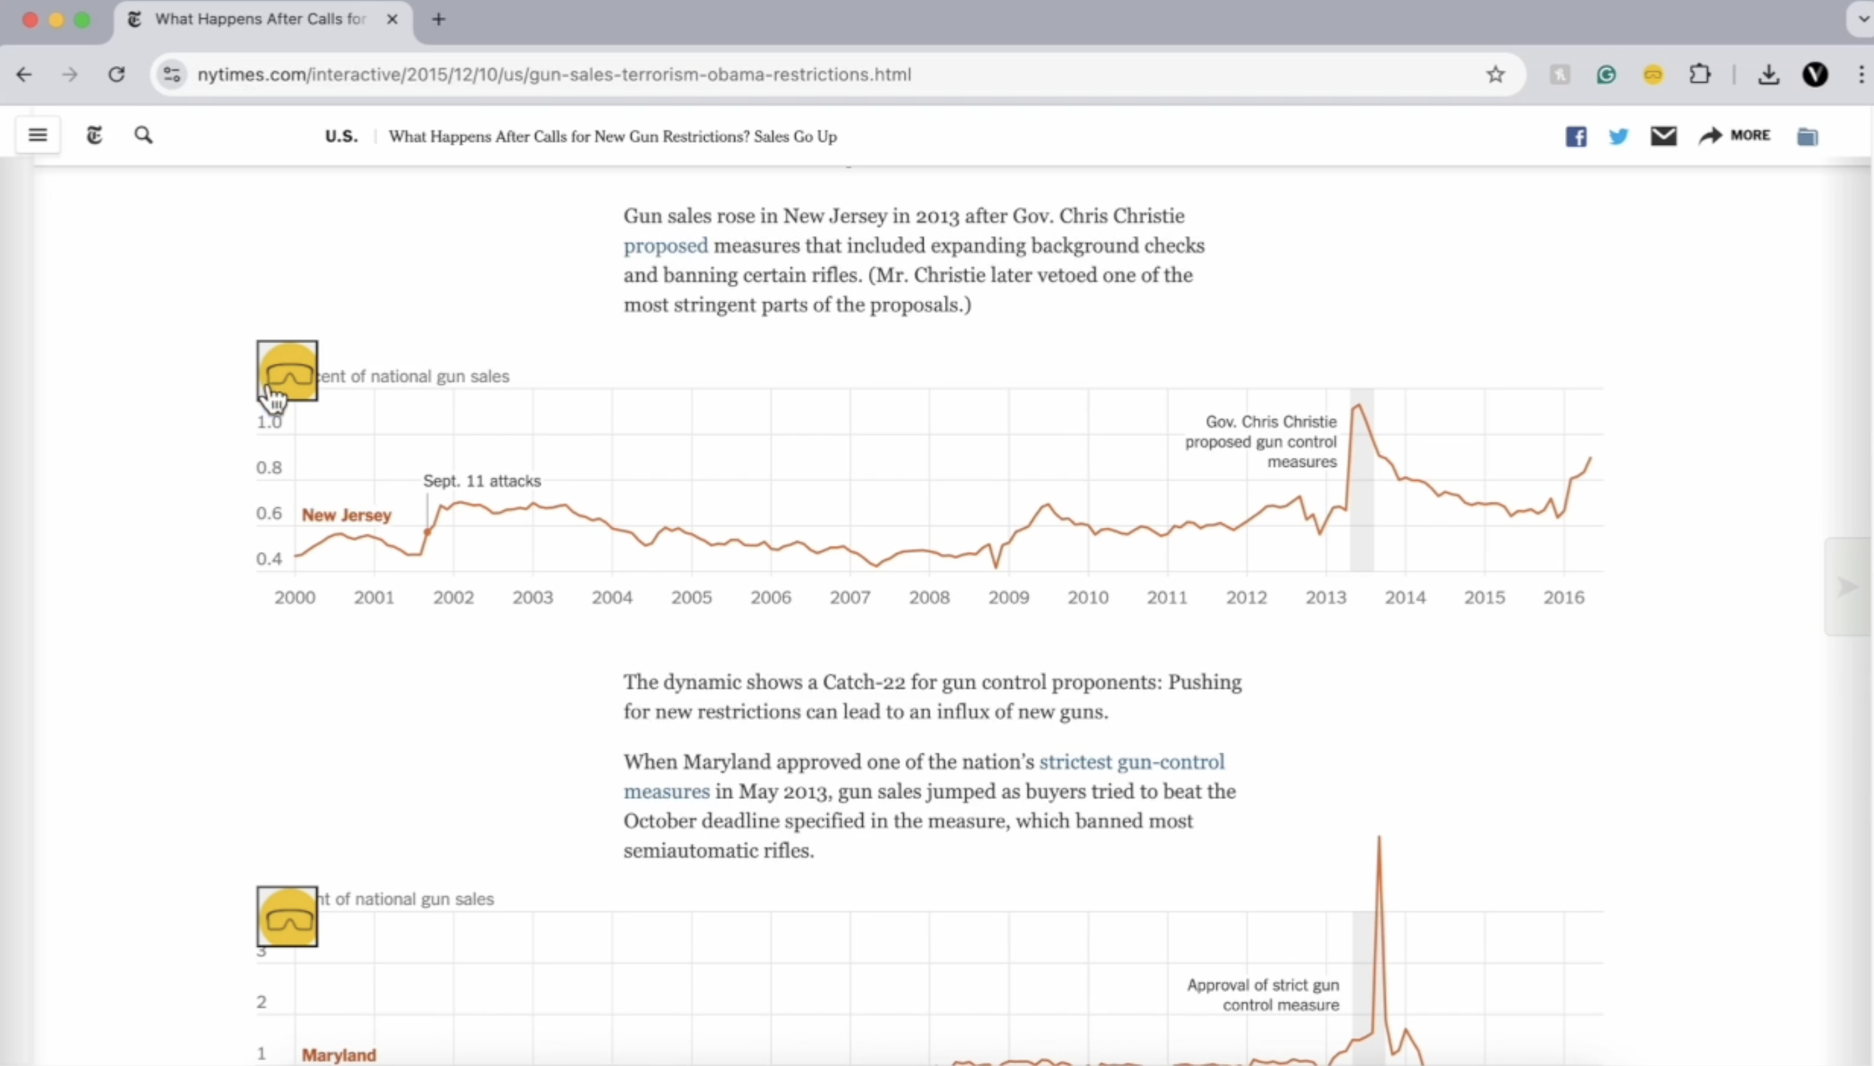
Task: Share article on Twitter
Action: pyautogui.click(x=1619, y=136)
